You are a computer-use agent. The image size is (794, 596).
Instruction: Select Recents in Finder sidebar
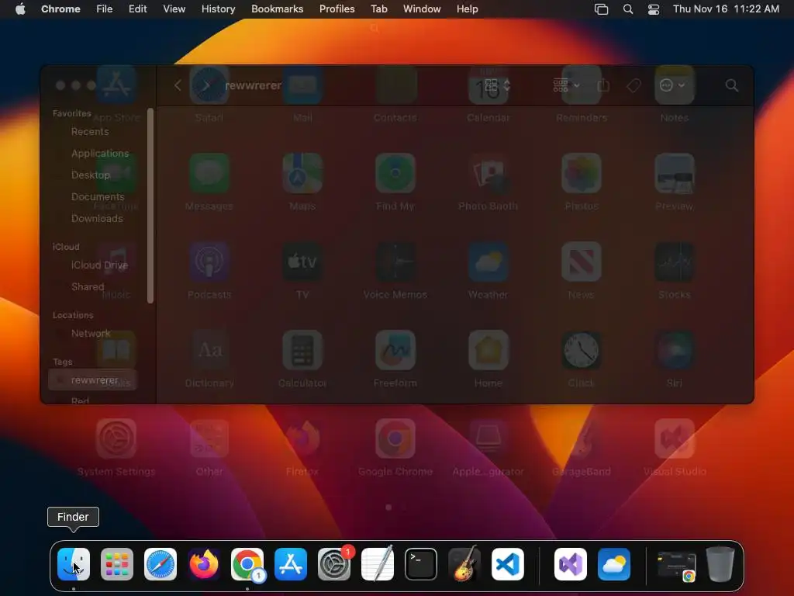[90, 132]
